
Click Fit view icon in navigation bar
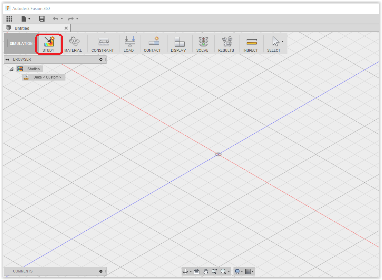pos(197,271)
